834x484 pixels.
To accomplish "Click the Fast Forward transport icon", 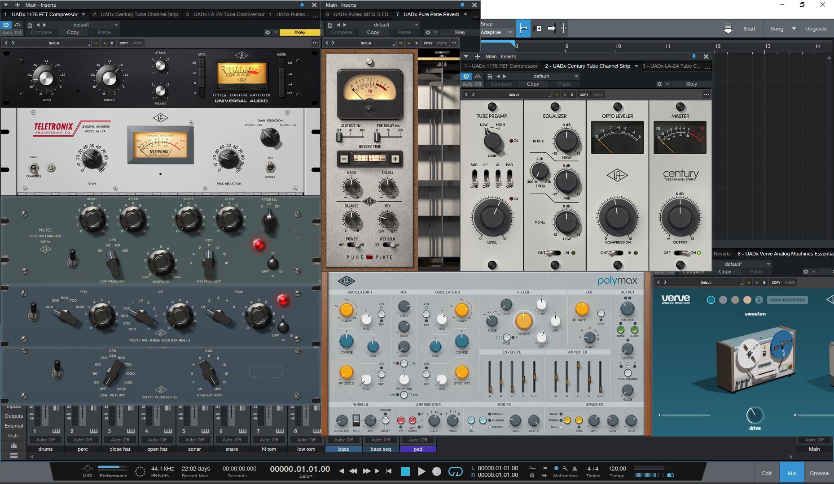I will coord(367,471).
